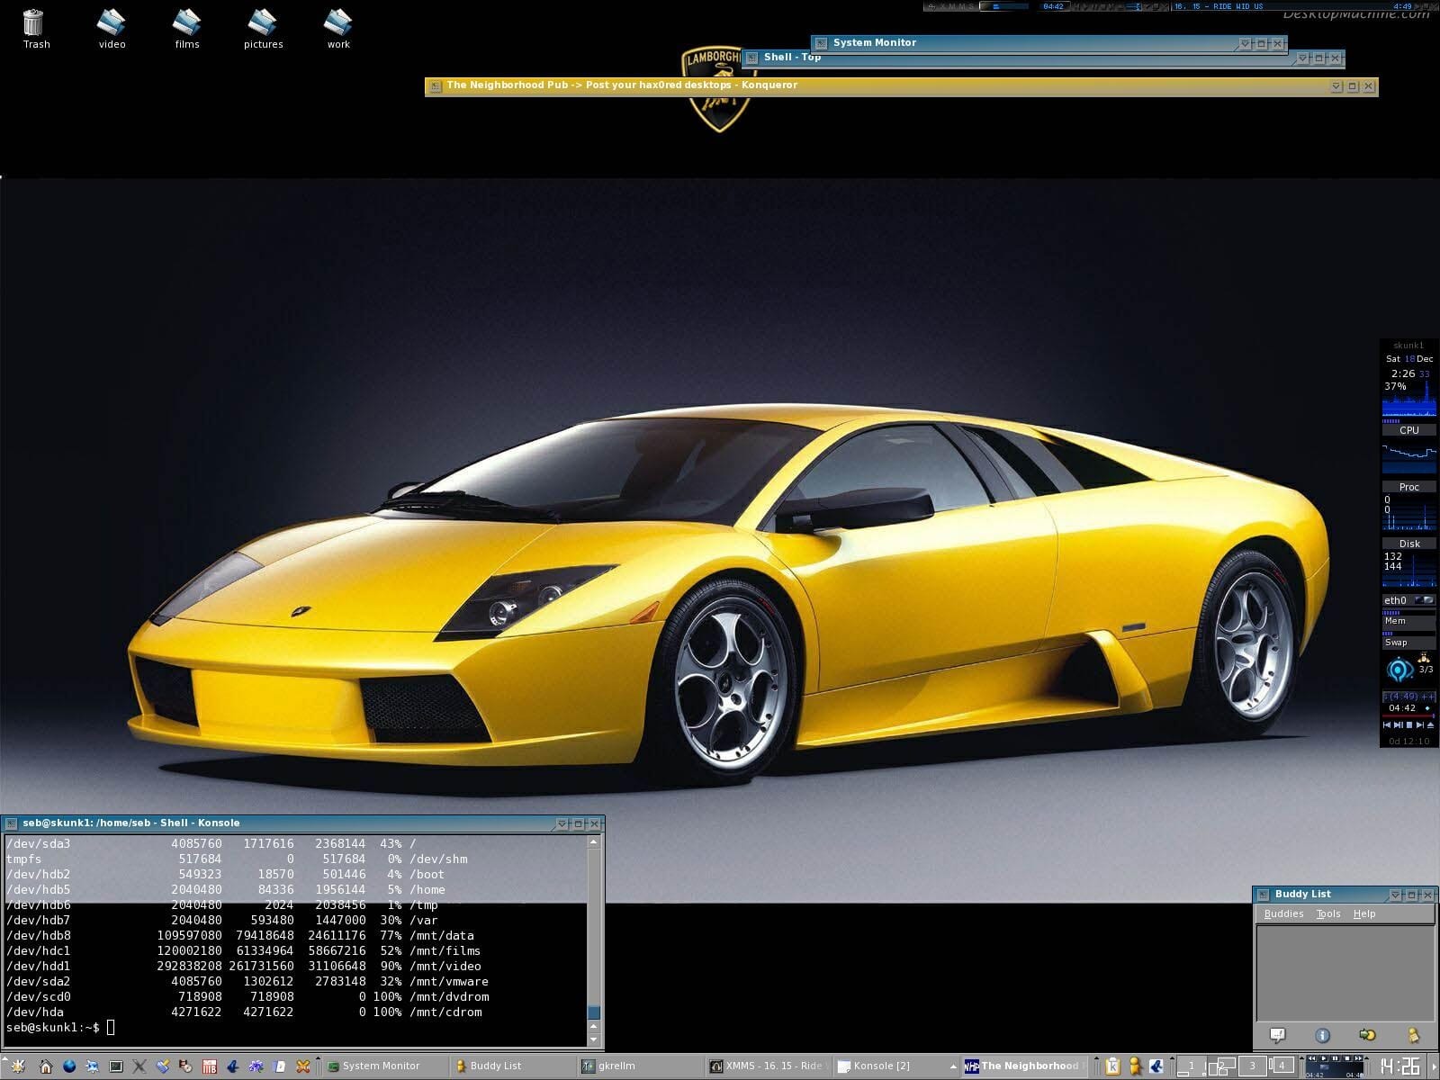Click the /mnt/cdrom row in Konsole
The width and height of the screenshot is (1440, 1080).
[x=244, y=1012]
